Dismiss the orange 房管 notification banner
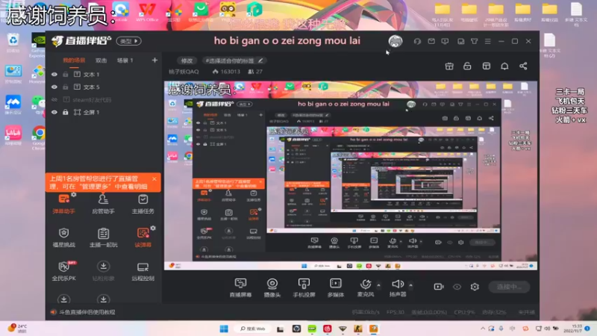The width and height of the screenshot is (597, 336). [154, 178]
